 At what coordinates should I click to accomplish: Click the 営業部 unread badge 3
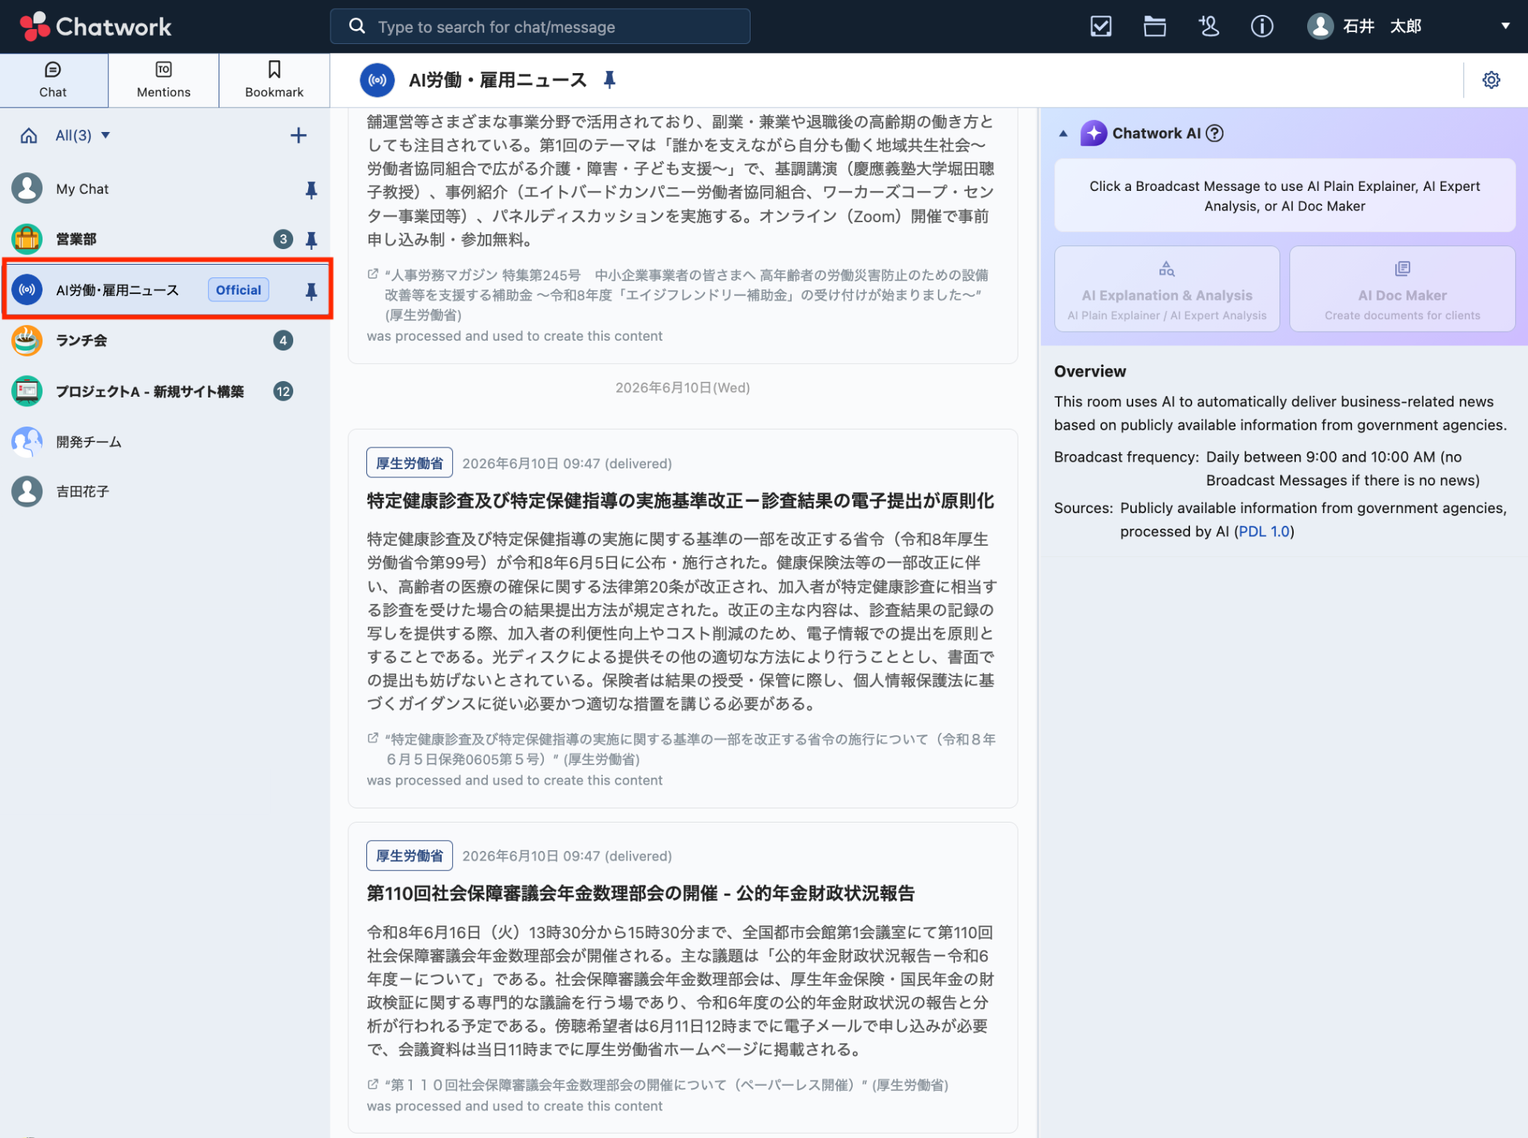point(283,239)
